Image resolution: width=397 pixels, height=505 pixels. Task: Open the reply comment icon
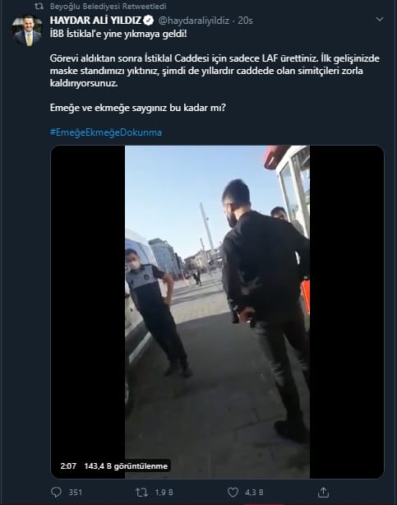click(57, 492)
